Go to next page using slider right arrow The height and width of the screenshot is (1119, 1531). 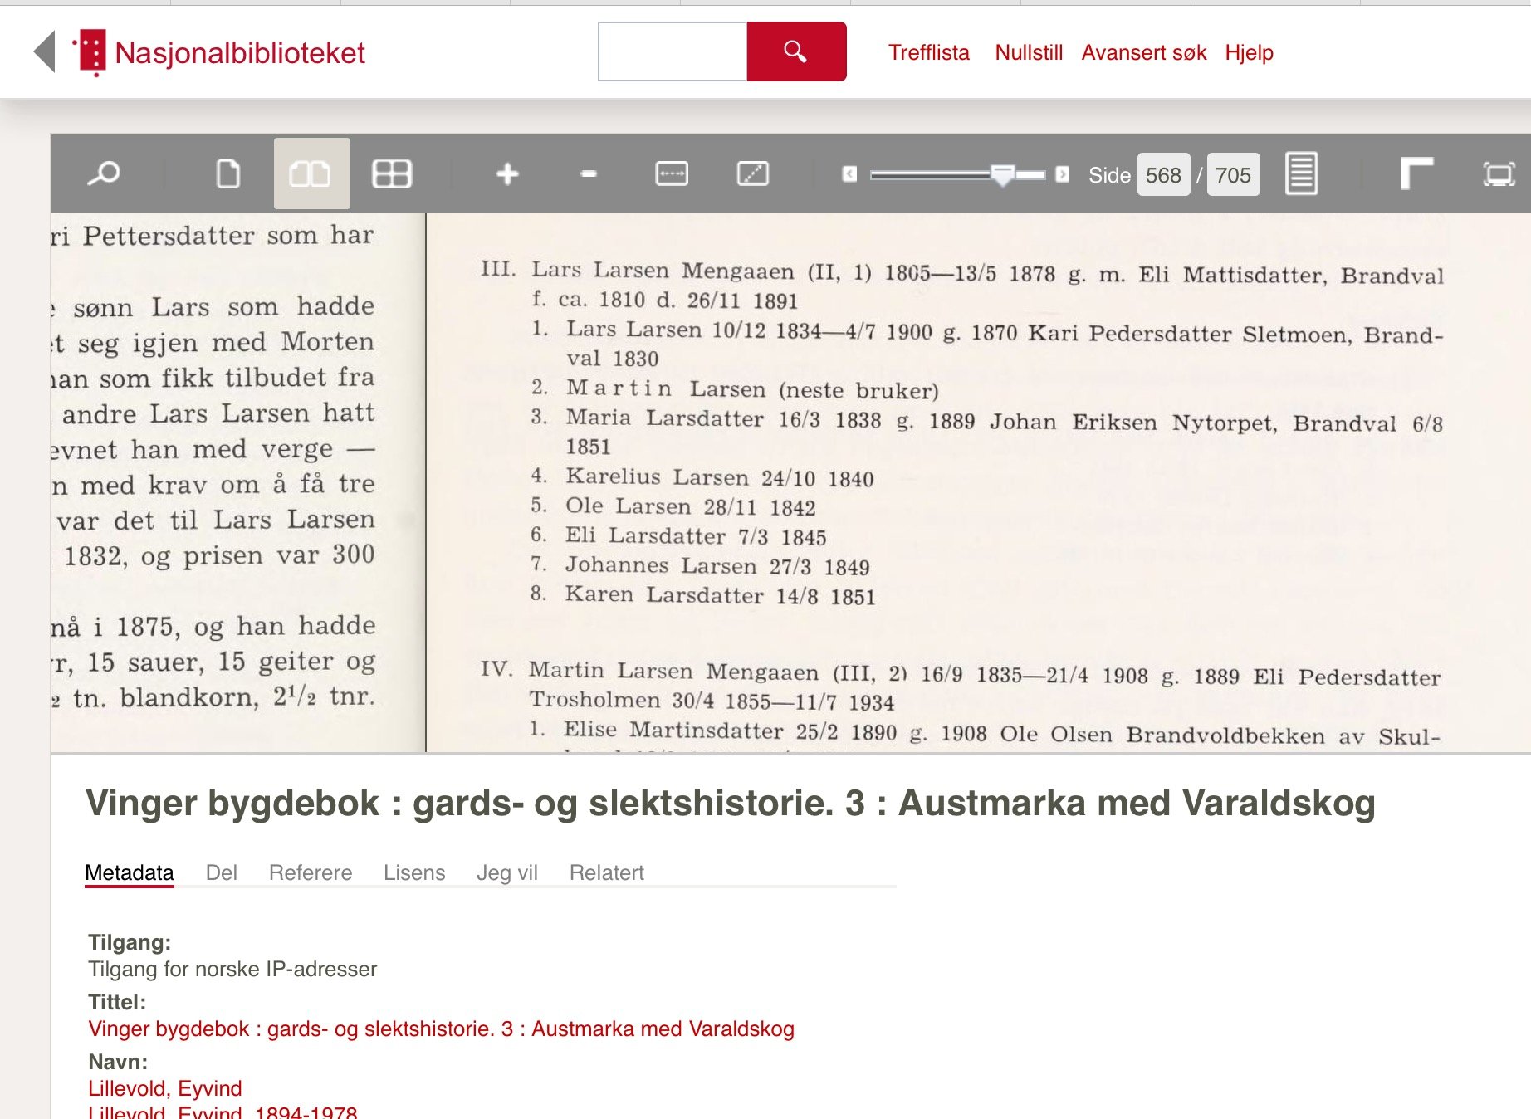pyautogui.click(x=1062, y=174)
